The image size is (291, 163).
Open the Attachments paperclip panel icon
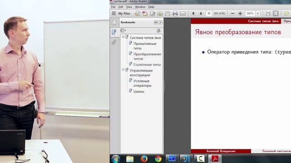click(114, 42)
